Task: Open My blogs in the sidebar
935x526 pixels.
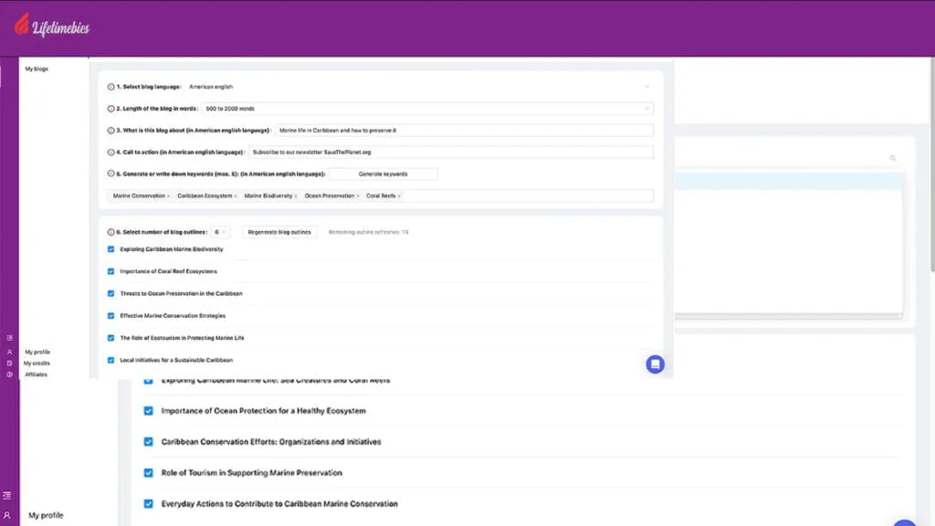Action: point(37,68)
